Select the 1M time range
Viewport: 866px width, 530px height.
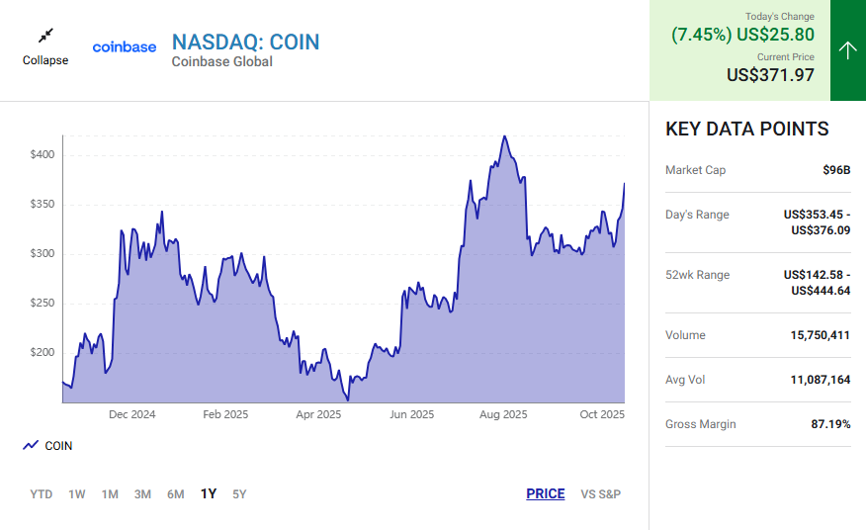point(110,494)
